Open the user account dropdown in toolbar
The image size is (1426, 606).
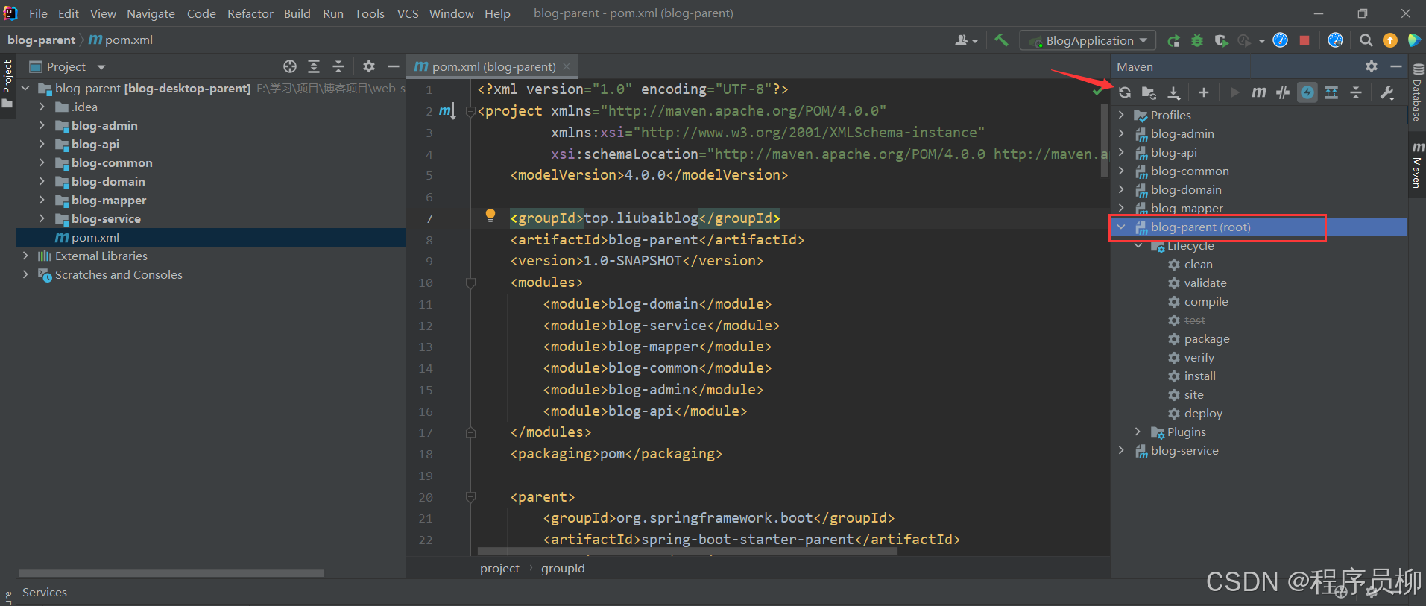point(967,40)
